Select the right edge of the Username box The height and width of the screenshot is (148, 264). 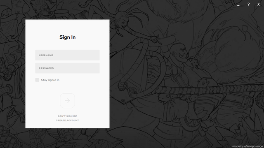coord(99,55)
